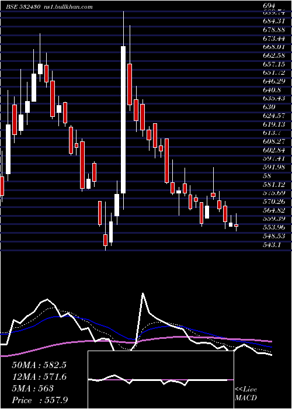Click inside the MACD inset chart box

tap(161, 380)
